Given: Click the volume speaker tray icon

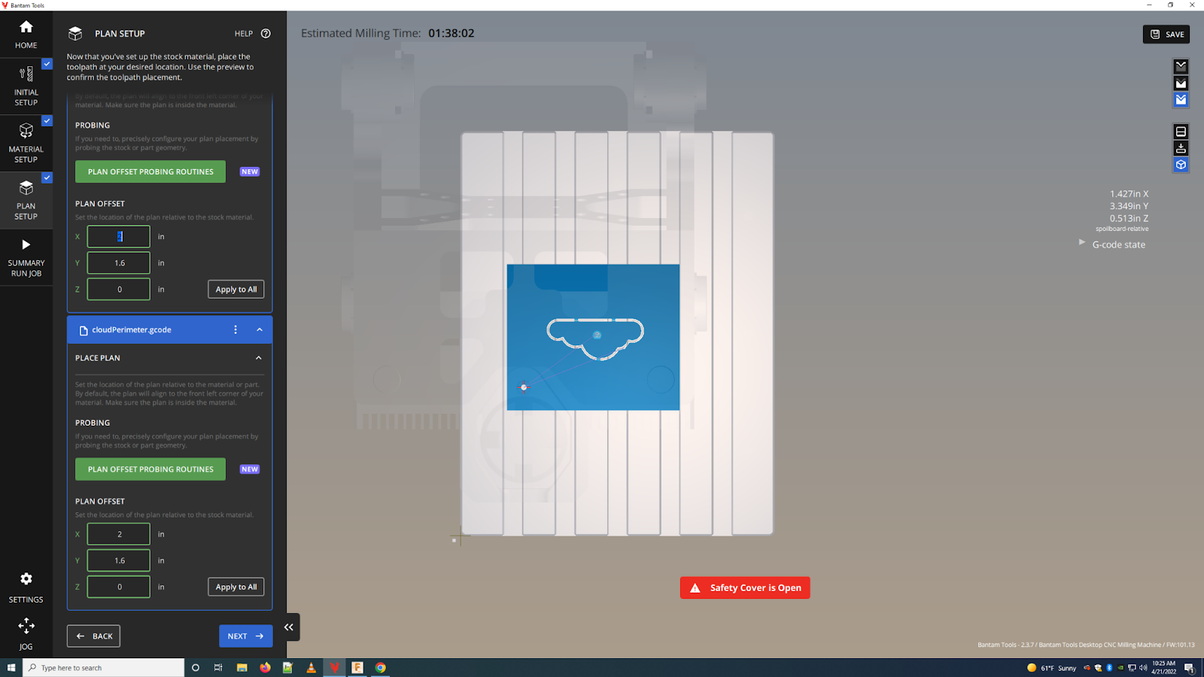Looking at the screenshot, I should pos(1143,668).
